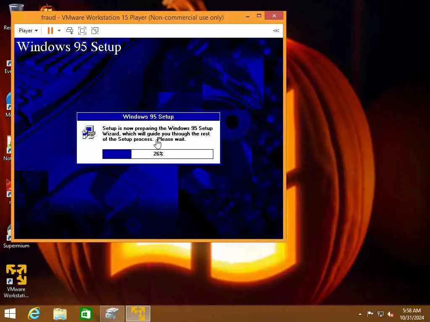Click the Windows 95 Setup progress bar

[158, 154]
